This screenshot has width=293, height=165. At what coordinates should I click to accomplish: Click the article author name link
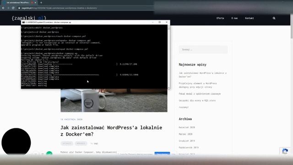pos(96,143)
